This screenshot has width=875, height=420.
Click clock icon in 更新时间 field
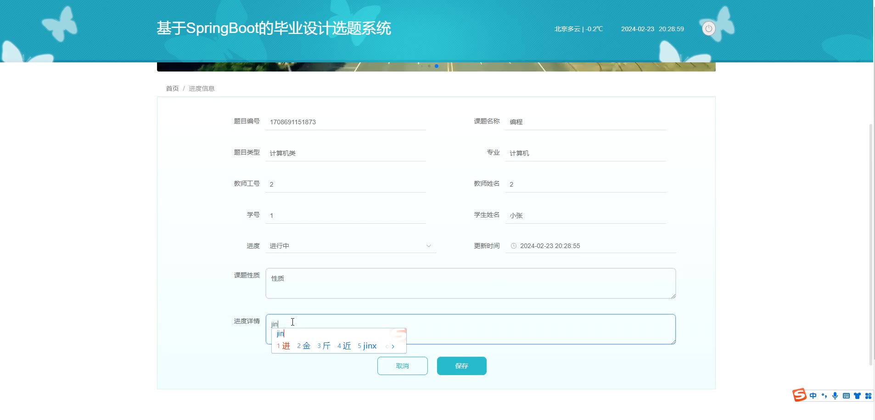coord(514,246)
